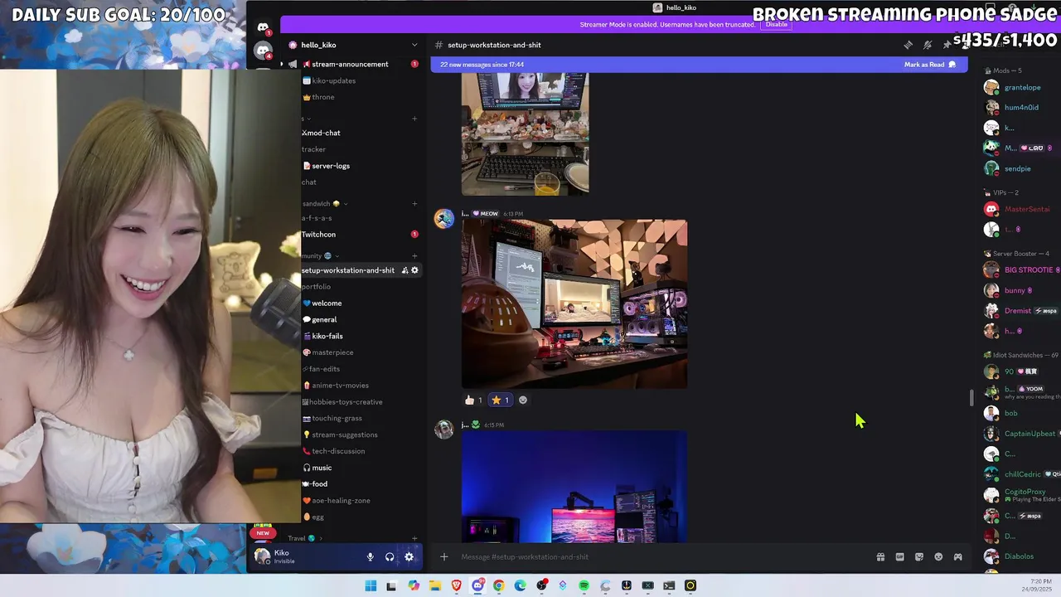Open Copilot icon on taskbar
The height and width of the screenshot is (597, 1061).
[x=414, y=585]
